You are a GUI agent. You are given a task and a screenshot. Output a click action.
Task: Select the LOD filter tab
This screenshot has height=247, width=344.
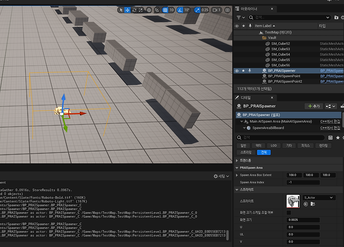tap(273, 146)
